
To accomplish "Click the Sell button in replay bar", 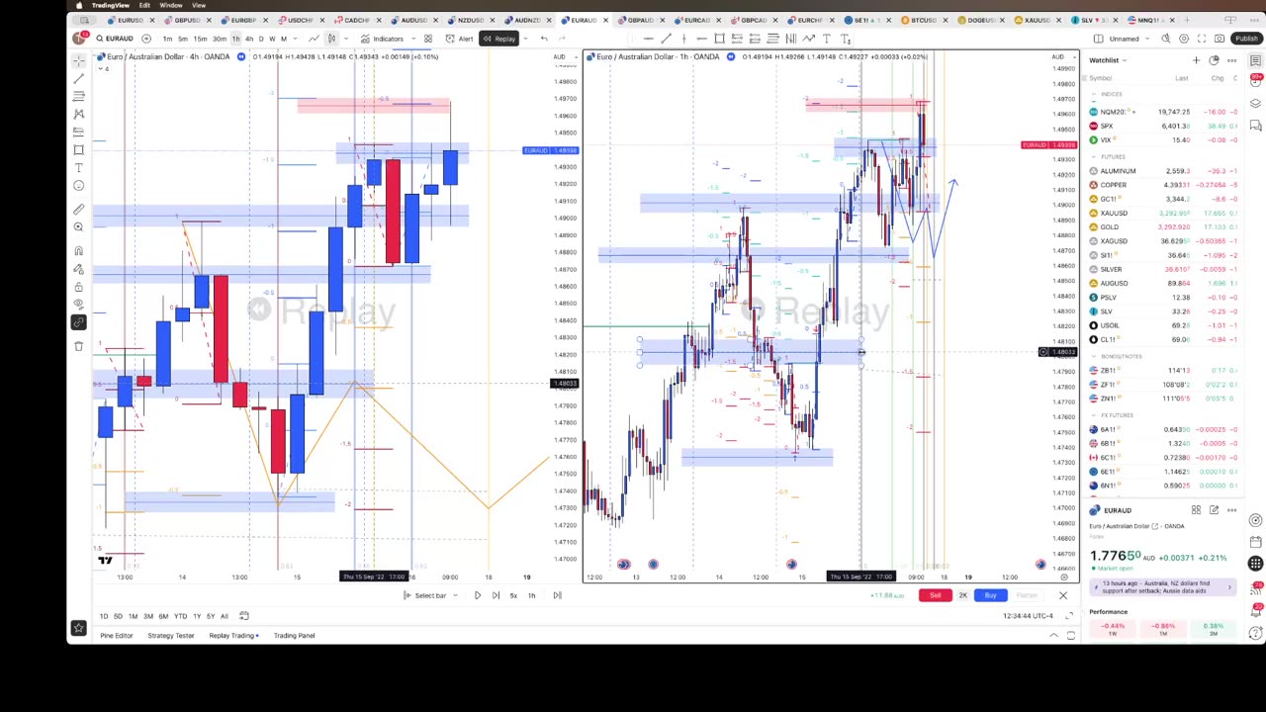I will click(935, 595).
